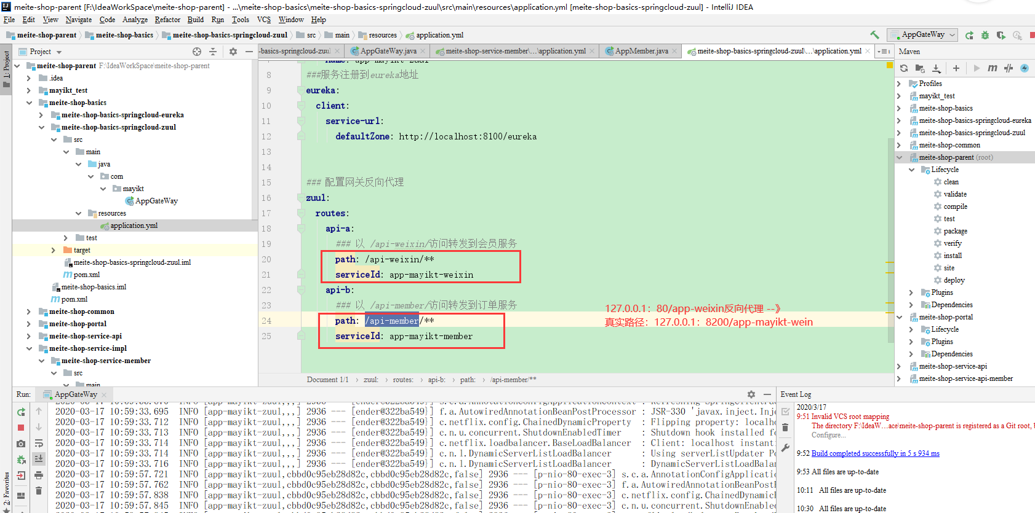Run the Maven 'install' lifecycle goal
The width and height of the screenshot is (1035, 513).
point(952,256)
